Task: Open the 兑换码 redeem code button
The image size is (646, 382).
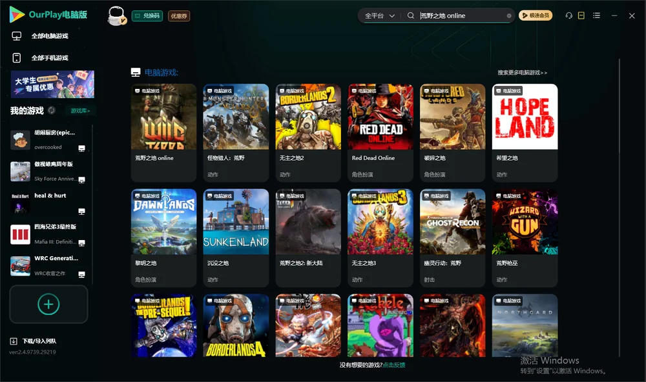Action: pyautogui.click(x=147, y=15)
